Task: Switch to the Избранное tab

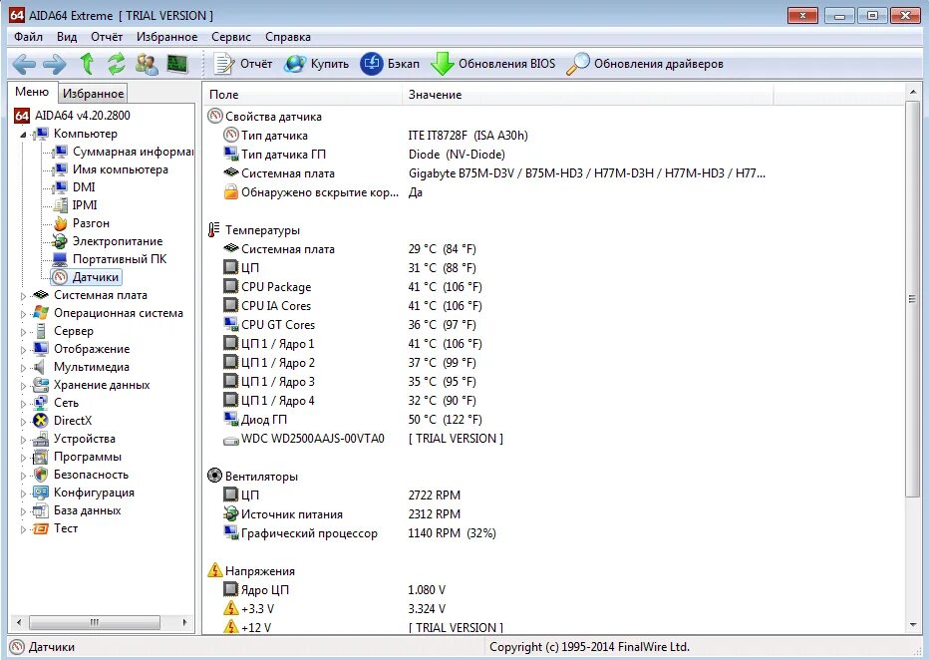Action: (93, 93)
